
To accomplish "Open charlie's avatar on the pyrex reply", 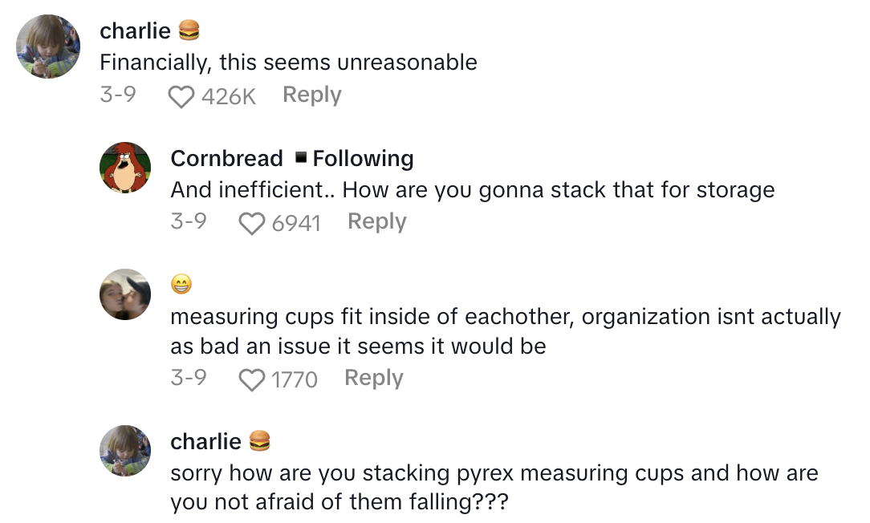I will pyautogui.click(x=125, y=451).
